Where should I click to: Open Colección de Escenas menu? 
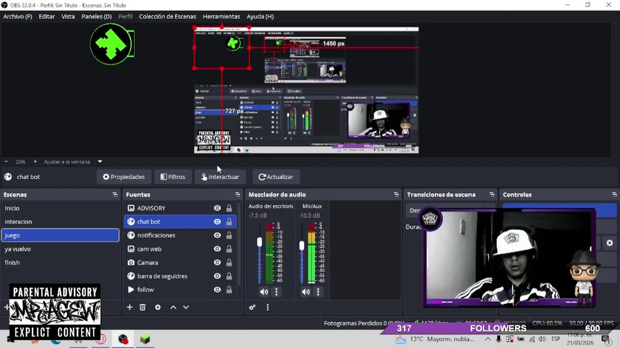click(168, 16)
